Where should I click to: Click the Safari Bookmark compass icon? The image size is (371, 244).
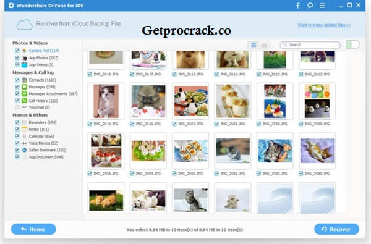tap(24, 150)
